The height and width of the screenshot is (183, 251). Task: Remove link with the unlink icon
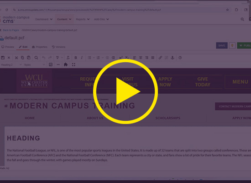(x=167, y=58)
